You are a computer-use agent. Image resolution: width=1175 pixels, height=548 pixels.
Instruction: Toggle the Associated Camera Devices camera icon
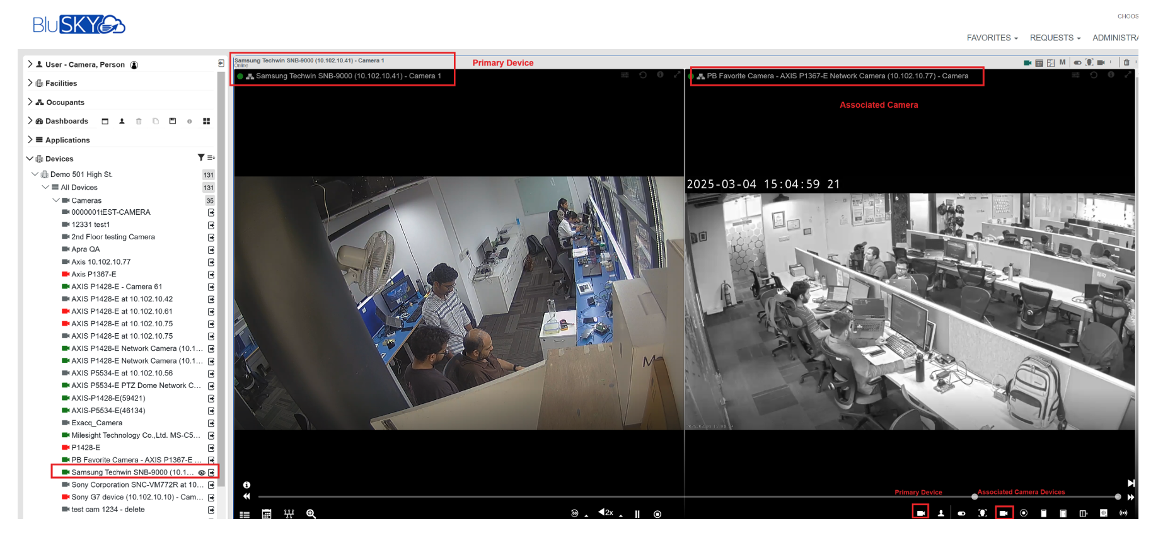(1004, 513)
